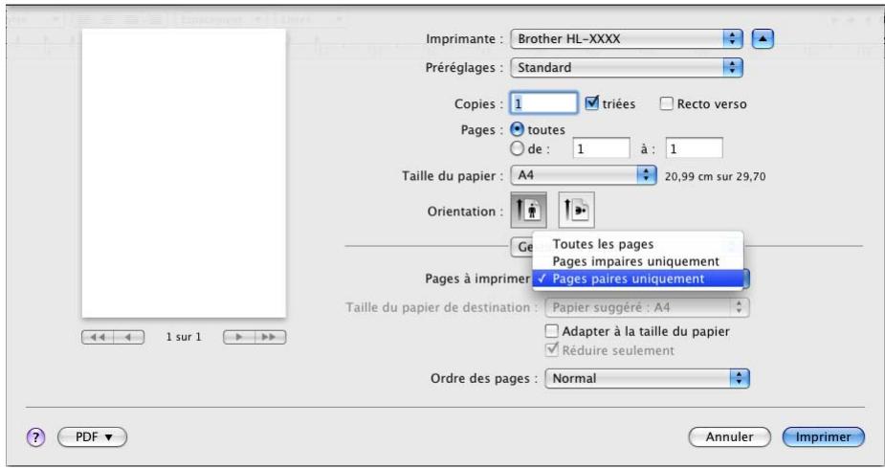Open the PDF menu button

pos(93,436)
